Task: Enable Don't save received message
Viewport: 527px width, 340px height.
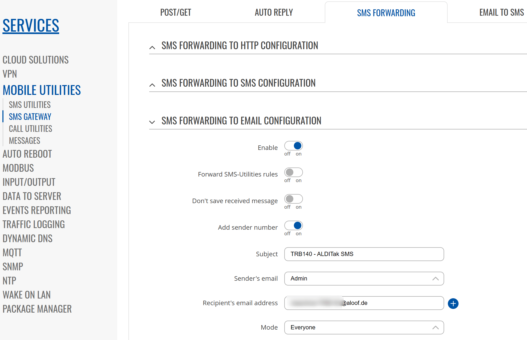Action: (x=293, y=199)
